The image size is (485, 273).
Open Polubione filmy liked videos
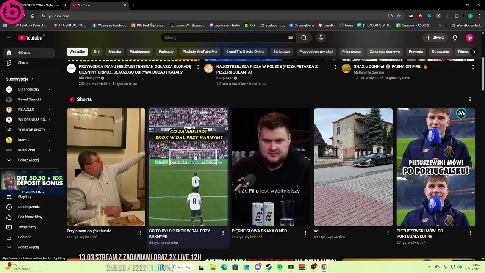28,217
